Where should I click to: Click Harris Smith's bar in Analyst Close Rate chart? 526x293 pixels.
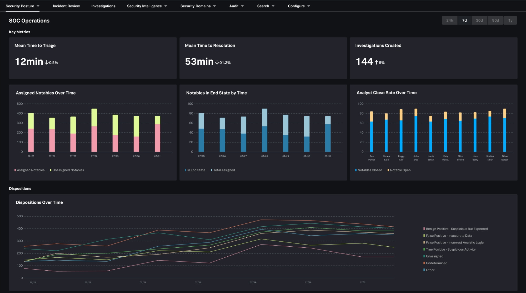[430, 134]
